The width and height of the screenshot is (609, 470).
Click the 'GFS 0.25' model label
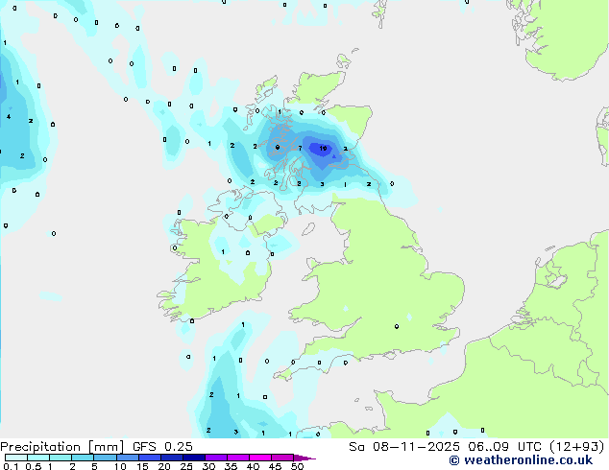(x=162, y=447)
